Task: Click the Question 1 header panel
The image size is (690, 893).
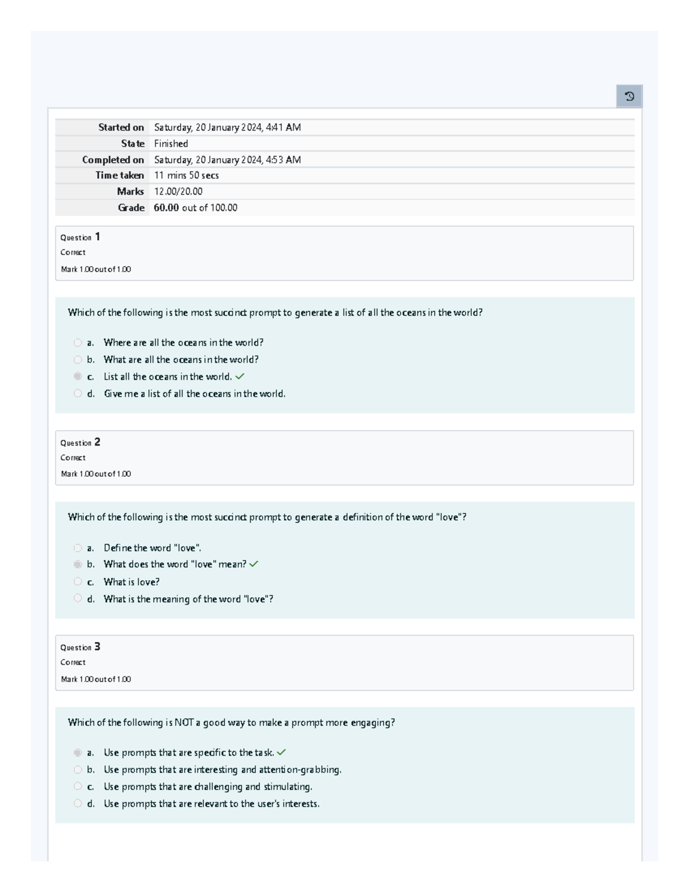Action: click(x=344, y=252)
